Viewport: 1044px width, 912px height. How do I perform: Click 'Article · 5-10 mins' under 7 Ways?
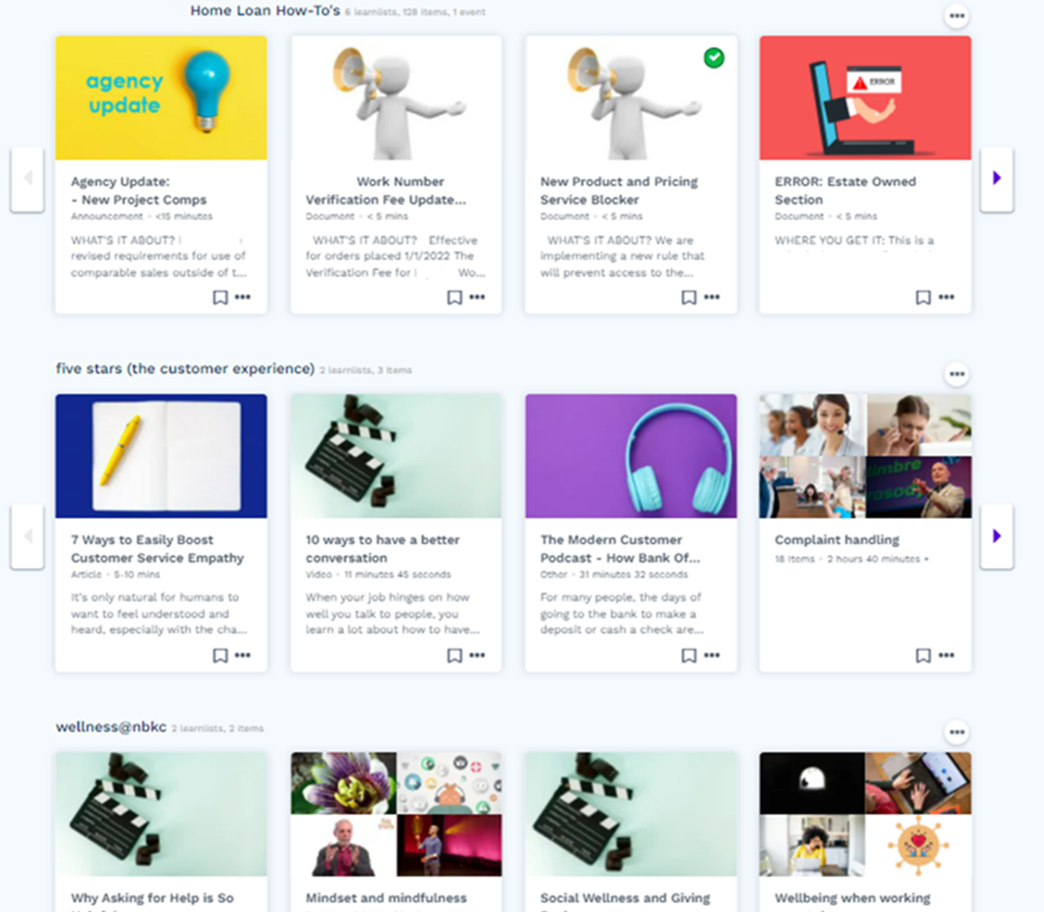click(116, 575)
